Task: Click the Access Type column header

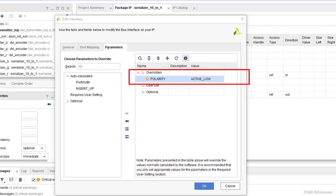Action: coord(274,40)
